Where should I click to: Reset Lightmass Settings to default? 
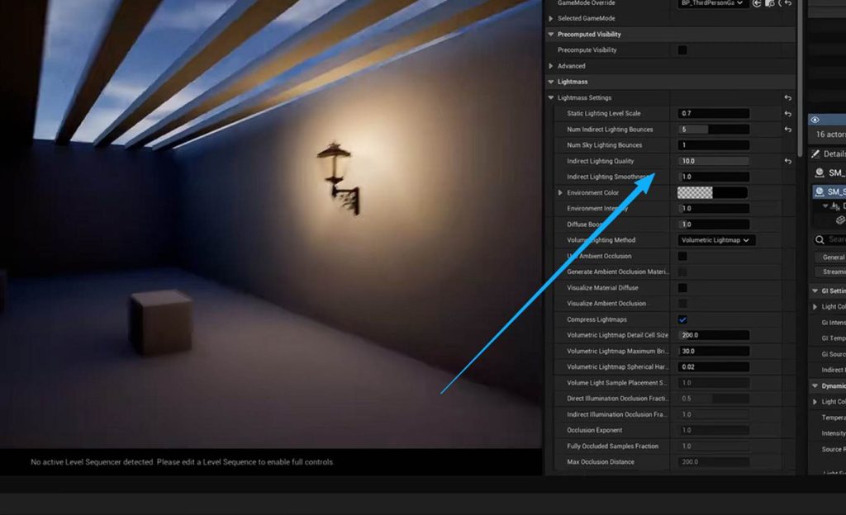787,98
